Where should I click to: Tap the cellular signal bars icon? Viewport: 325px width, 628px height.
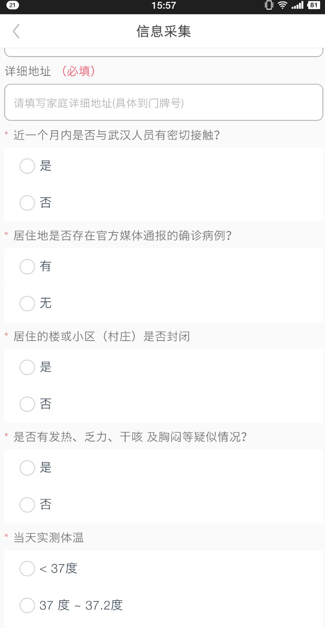[x=297, y=5]
